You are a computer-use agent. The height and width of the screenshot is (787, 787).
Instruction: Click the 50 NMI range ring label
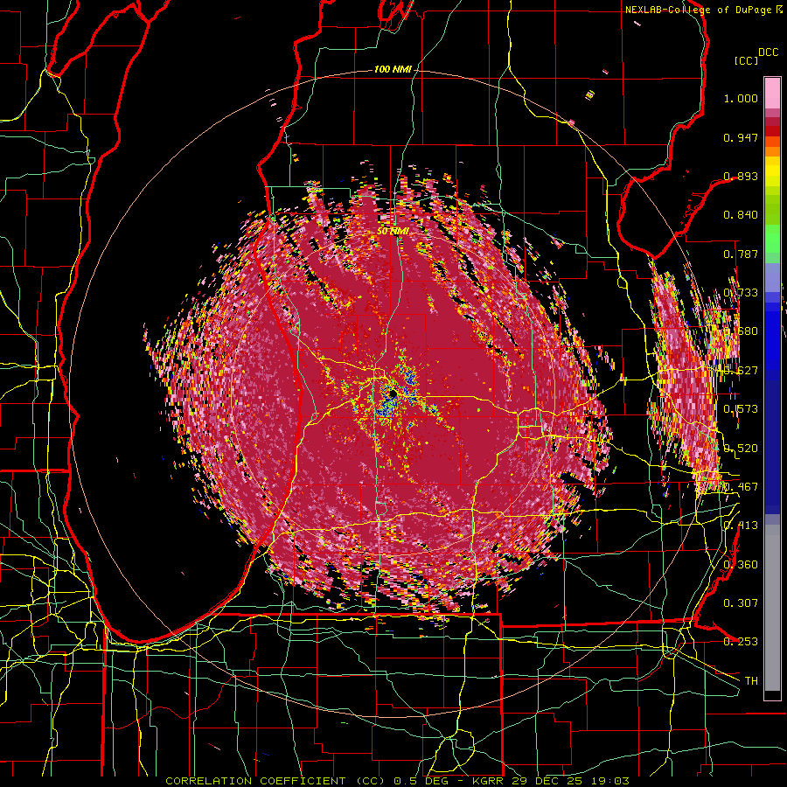point(393,231)
